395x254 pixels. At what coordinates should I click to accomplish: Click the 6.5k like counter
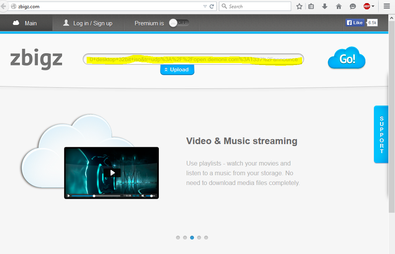372,23
